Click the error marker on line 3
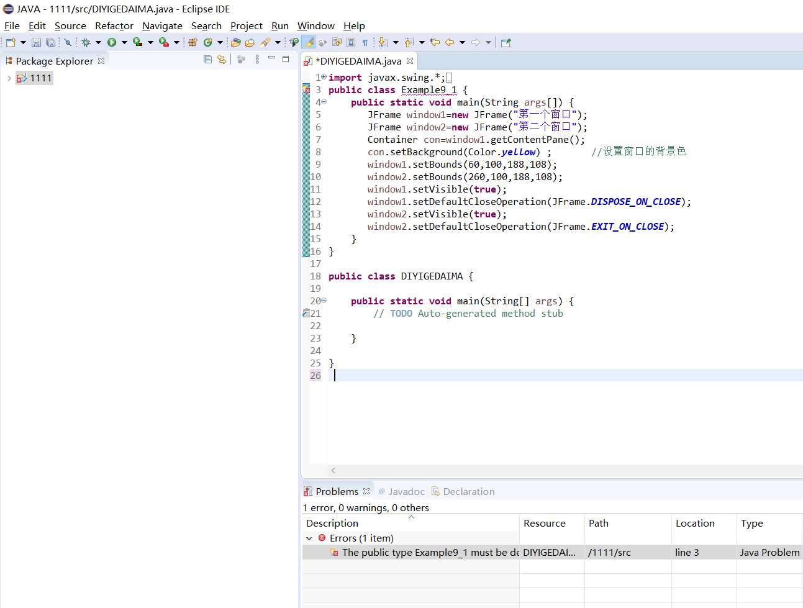Viewport: 803px width, 608px height. (306, 89)
